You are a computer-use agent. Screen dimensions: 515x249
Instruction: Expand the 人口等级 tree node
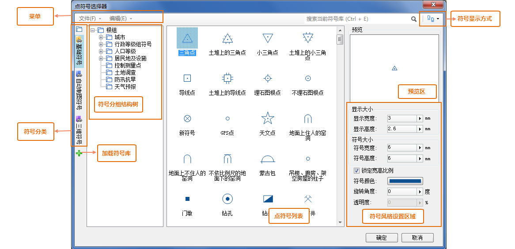(x=101, y=51)
